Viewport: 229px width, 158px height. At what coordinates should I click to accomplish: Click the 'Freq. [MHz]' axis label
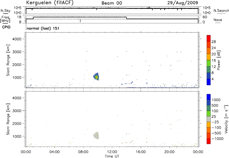pos(5,19)
